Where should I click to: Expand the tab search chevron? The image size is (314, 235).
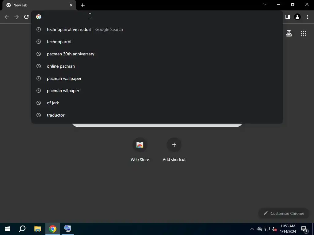[x=265, y=4]
